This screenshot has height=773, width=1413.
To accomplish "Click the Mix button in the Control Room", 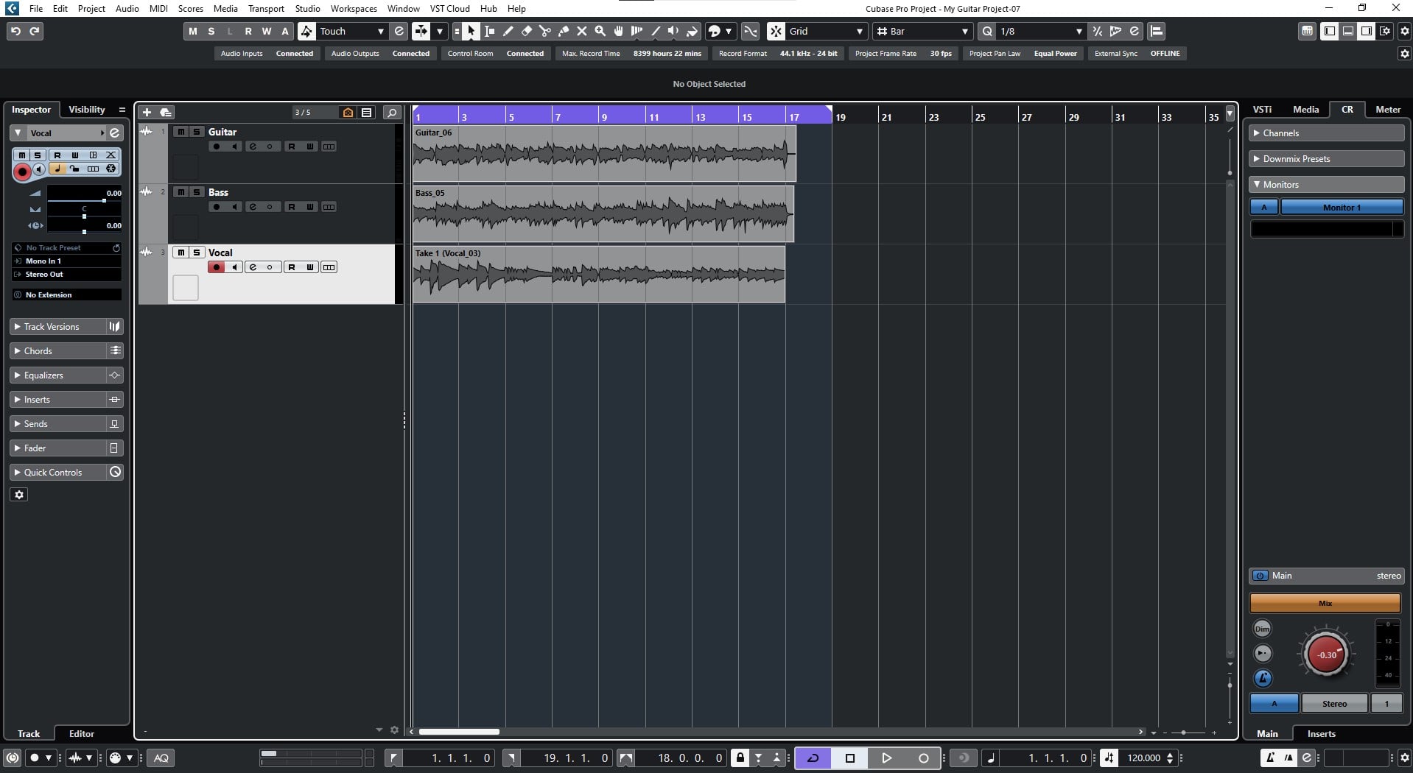I will point(1325,602).
